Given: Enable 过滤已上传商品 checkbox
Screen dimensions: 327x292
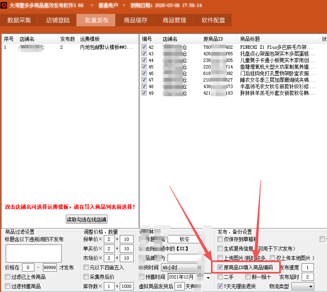Looking at the screenshot, I should tap(8, 277).
